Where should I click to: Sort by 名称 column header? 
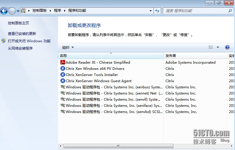click(x=111, y=56)
